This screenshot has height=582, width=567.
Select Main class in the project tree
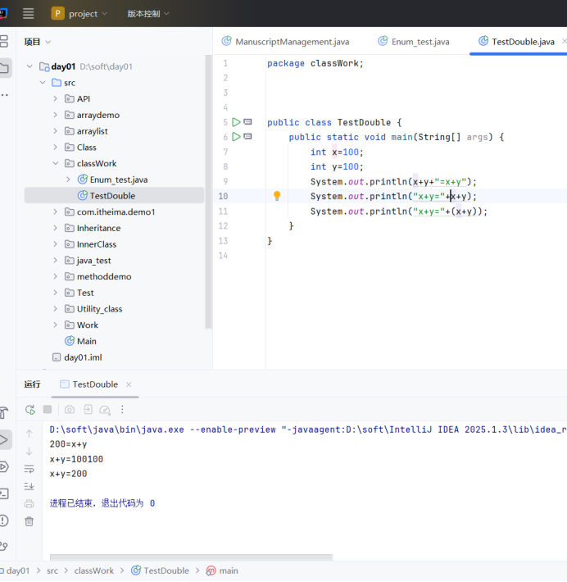pos(86,341)
